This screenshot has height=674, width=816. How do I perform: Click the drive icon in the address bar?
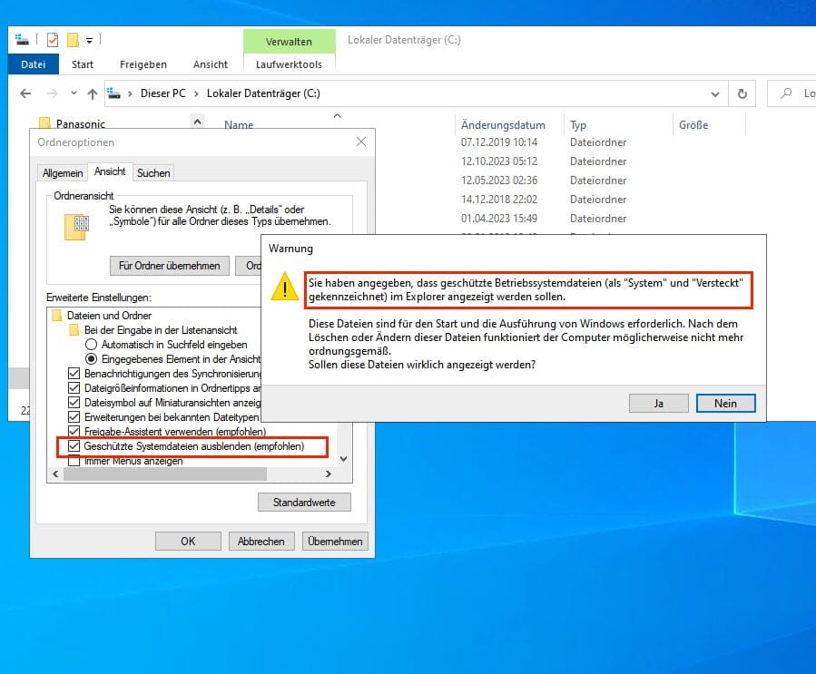click(x=115, y=93)
